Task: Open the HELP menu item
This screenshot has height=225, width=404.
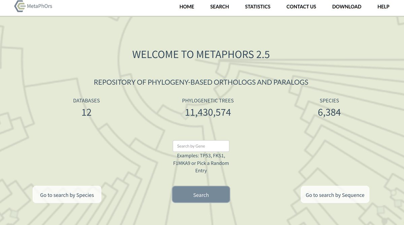Action: pyautogui.click(x=383, y=7)
